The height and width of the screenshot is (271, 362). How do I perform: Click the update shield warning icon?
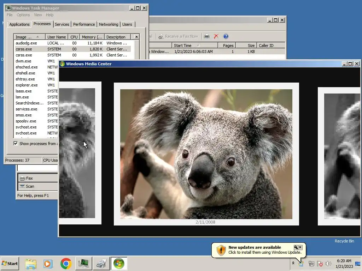[221, 250]
